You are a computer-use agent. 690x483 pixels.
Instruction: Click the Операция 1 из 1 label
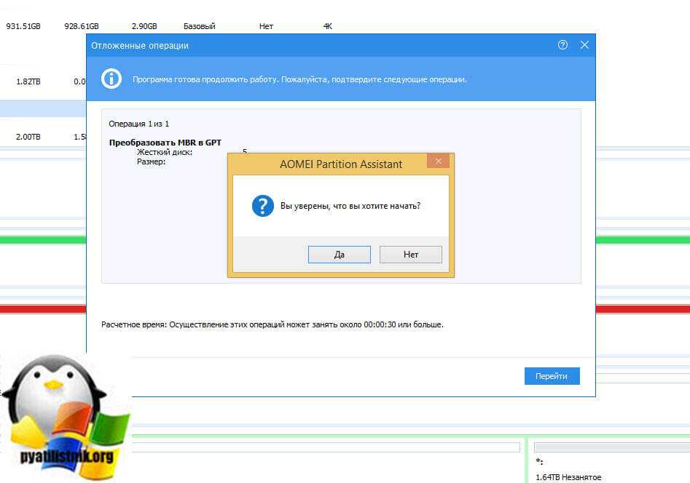click(139, 124)
